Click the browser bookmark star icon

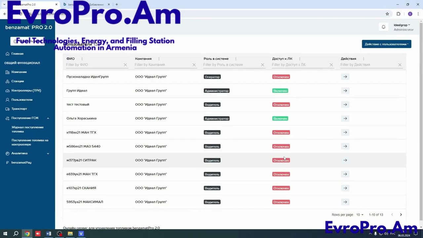pyautogui.click(x=387, y=14)
